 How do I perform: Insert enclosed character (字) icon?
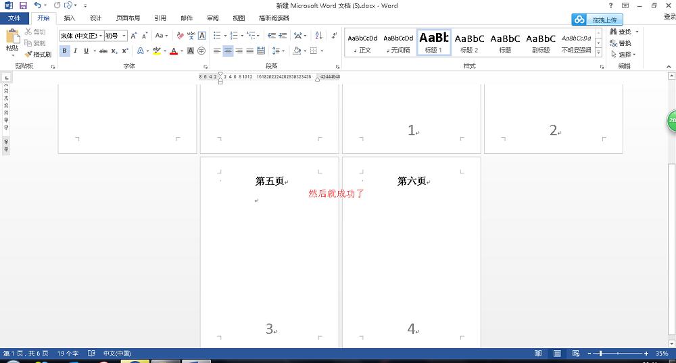point(201,51)
